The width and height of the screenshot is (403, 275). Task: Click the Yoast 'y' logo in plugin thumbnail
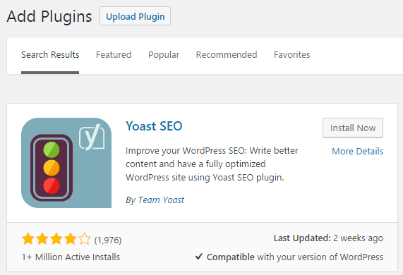[92, 137]
